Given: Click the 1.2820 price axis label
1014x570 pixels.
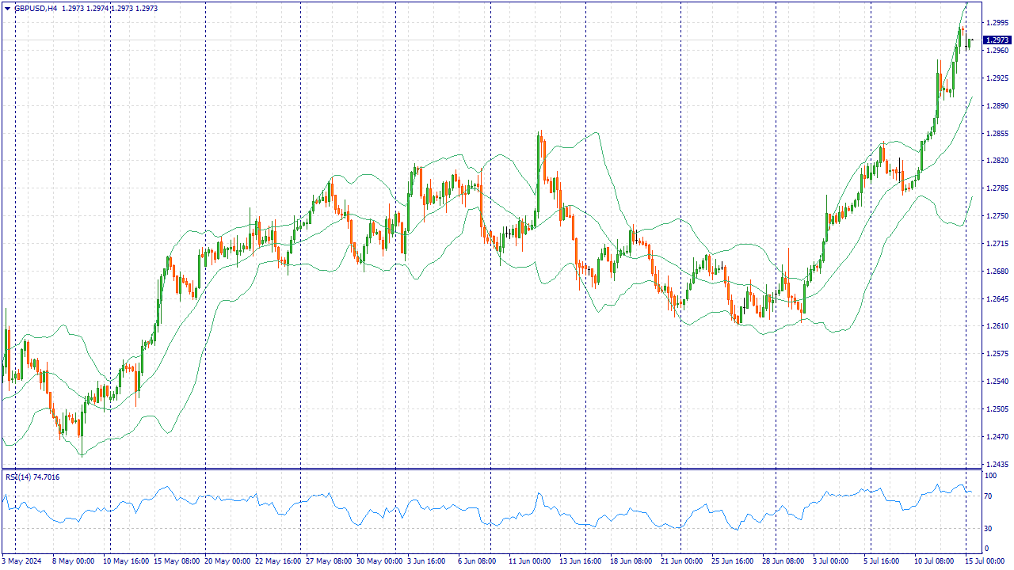Looking at the screenshot, I should coord(997,161).
